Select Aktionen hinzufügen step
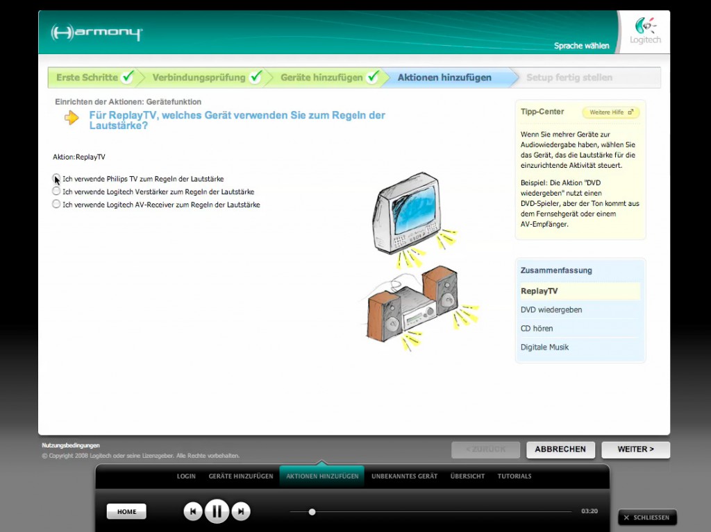Screen dimensions: 711x532 click(444, 78)
